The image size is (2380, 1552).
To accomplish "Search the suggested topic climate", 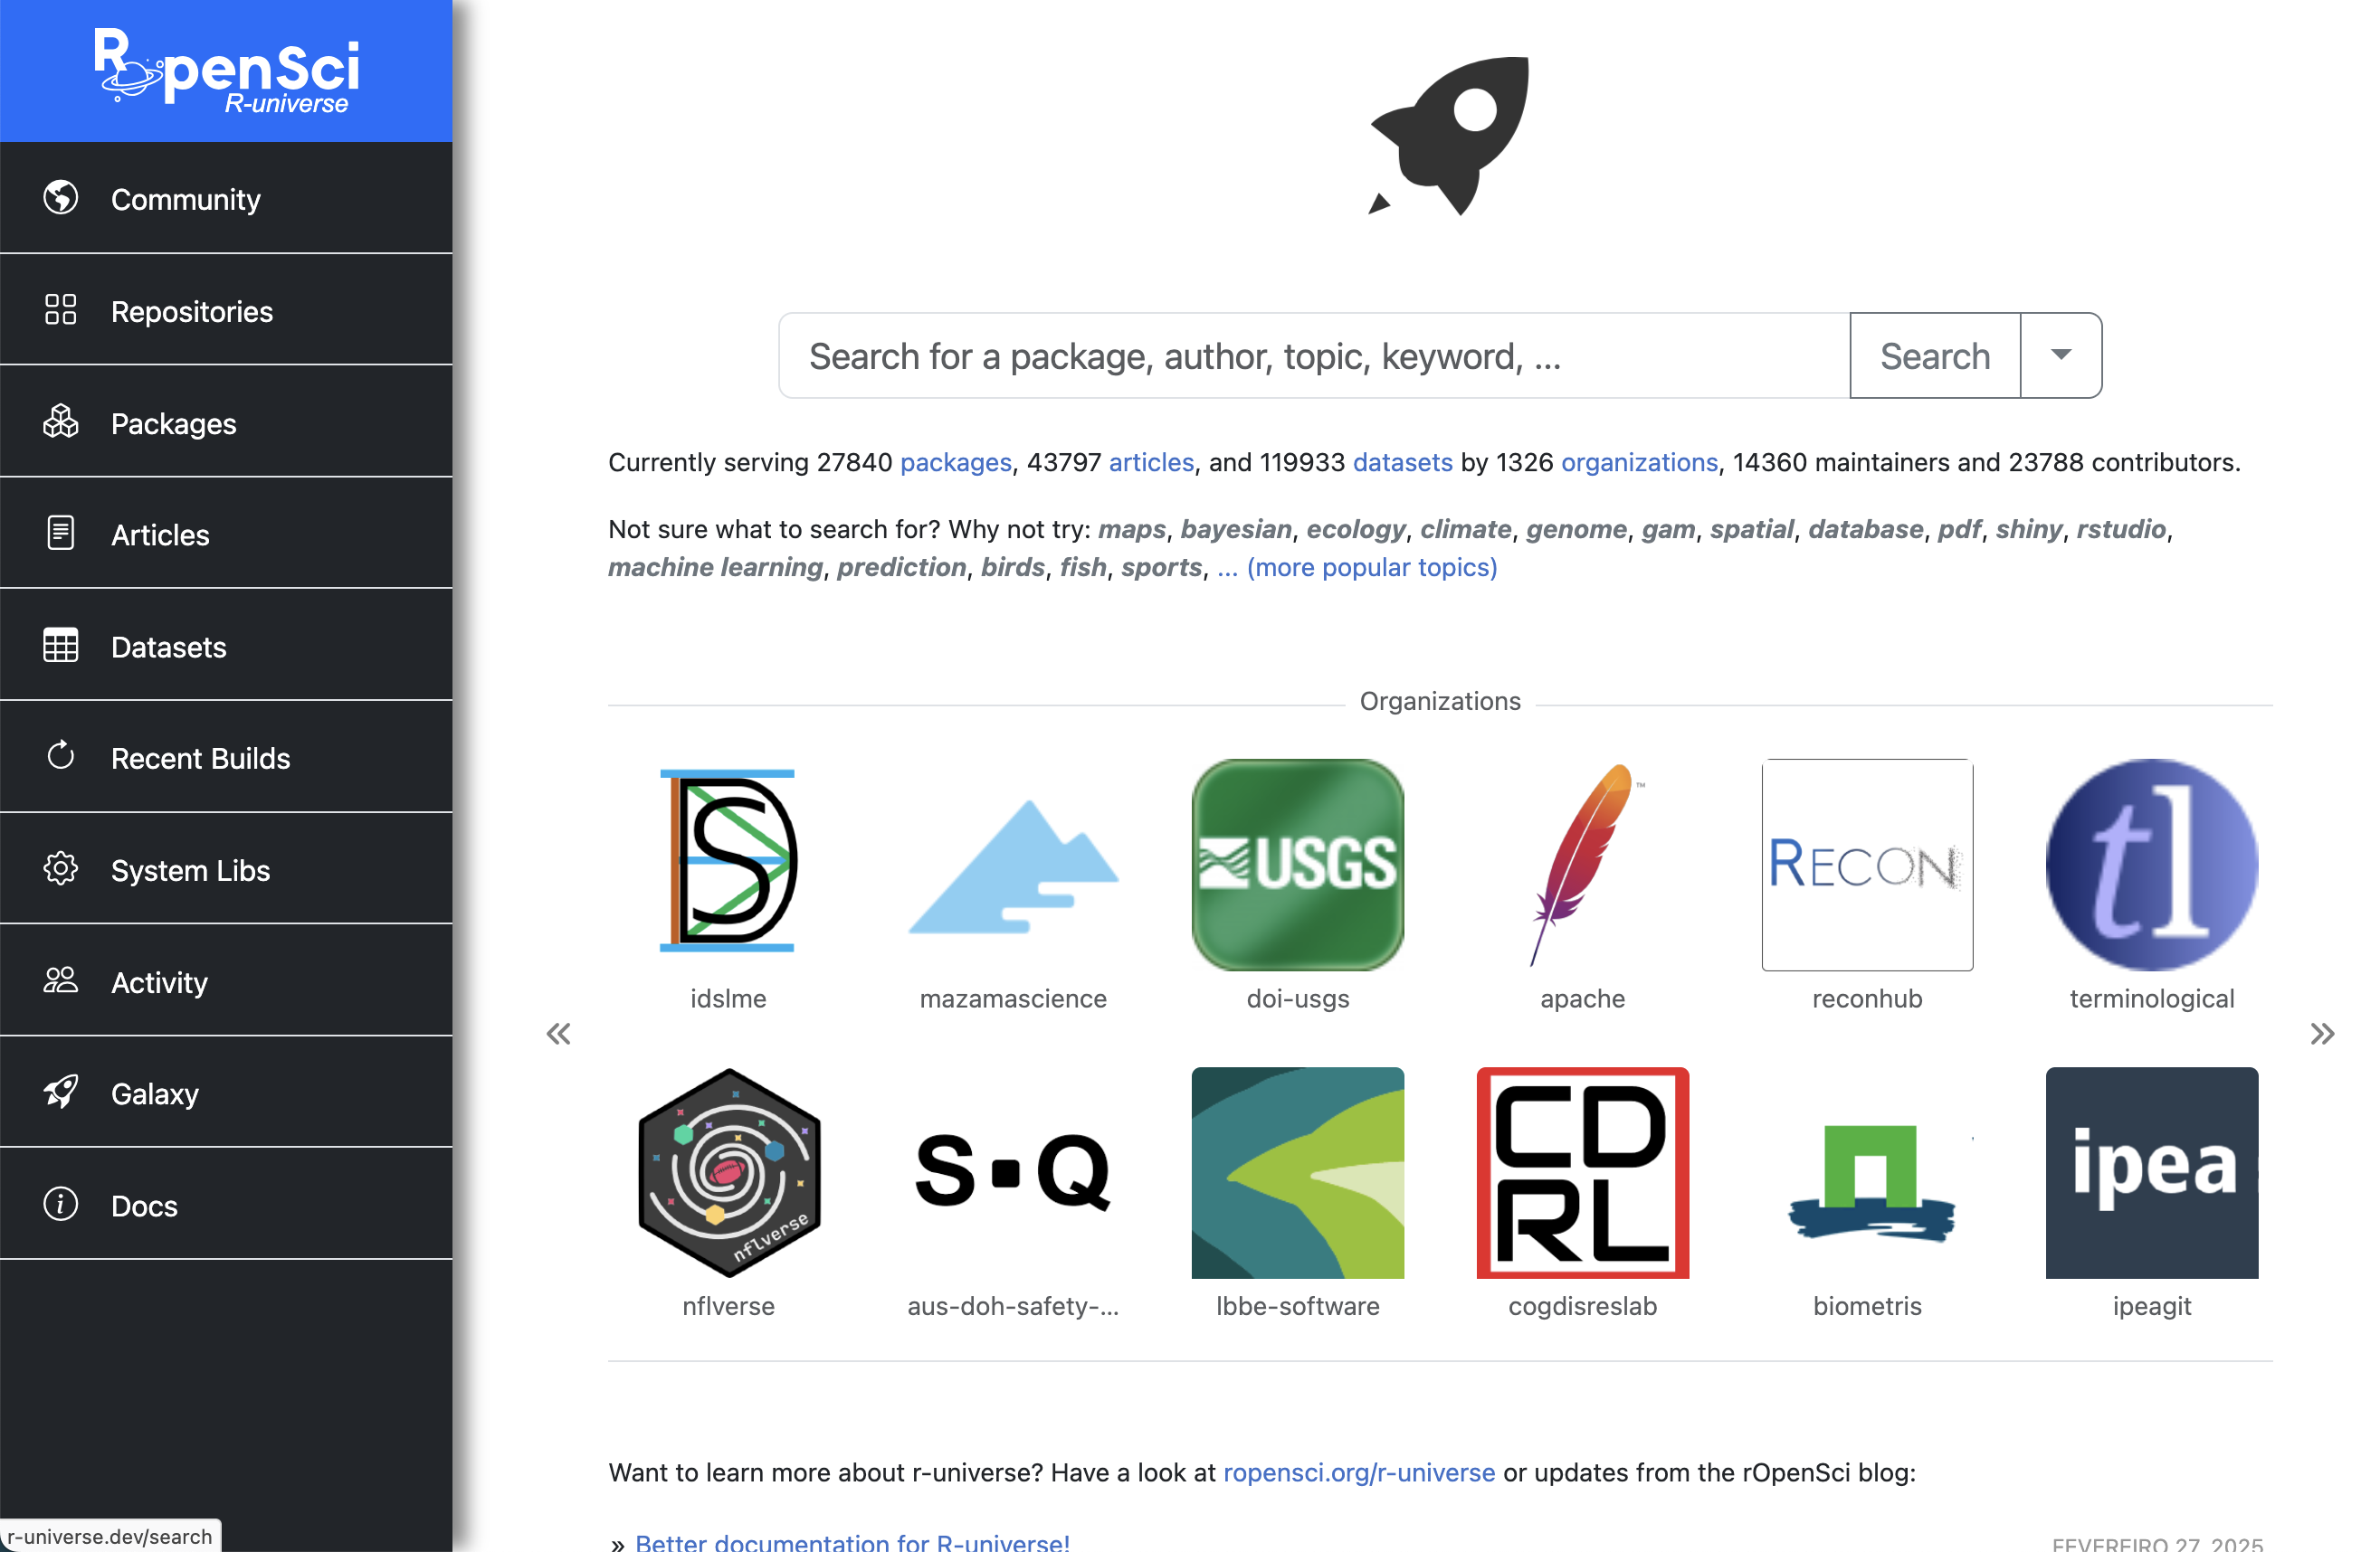I will pos(1466,529).
